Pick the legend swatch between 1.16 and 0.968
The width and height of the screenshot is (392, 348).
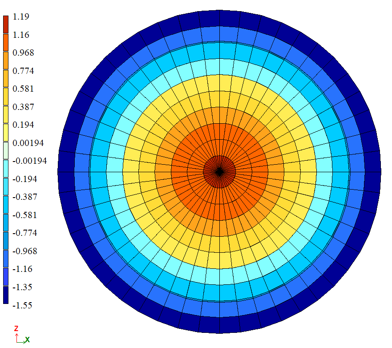coord(6,43)
